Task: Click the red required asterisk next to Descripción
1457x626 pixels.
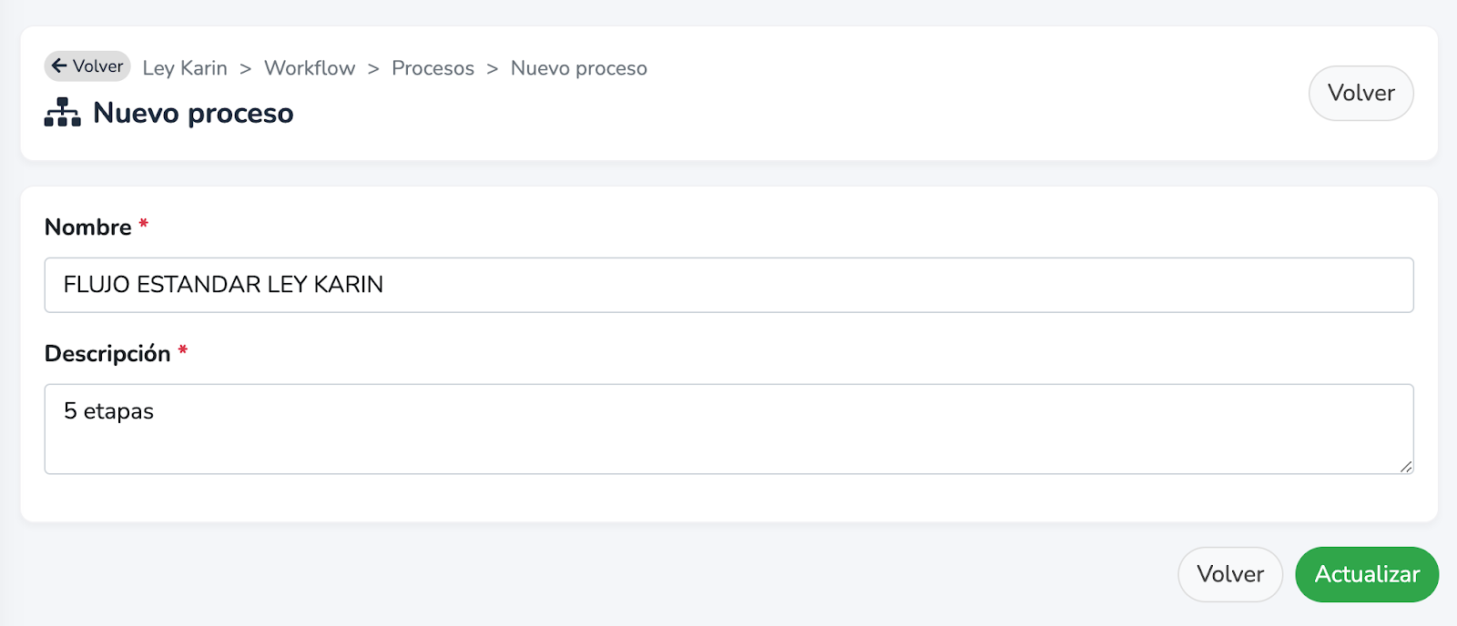Action: point(183,350)
